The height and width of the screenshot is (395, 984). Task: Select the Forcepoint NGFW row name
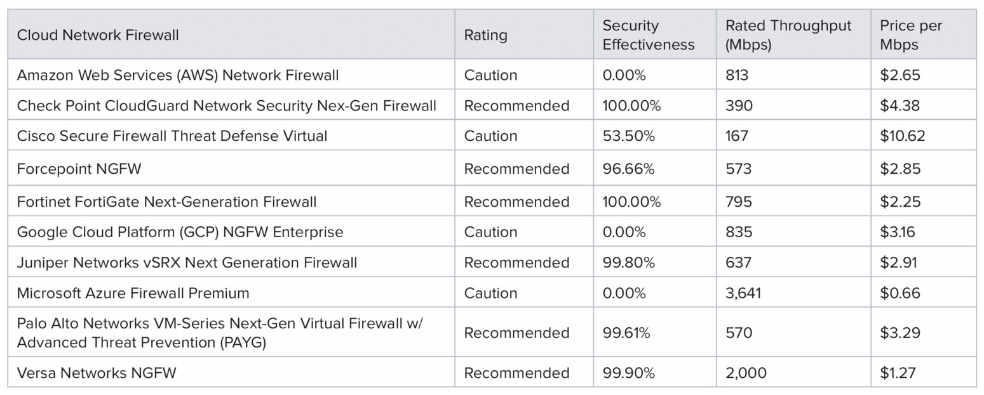coord(79,169)
